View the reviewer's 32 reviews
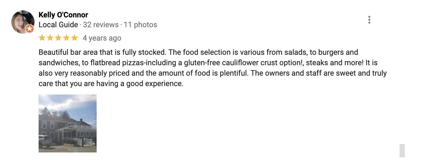 tap(101, 25)
